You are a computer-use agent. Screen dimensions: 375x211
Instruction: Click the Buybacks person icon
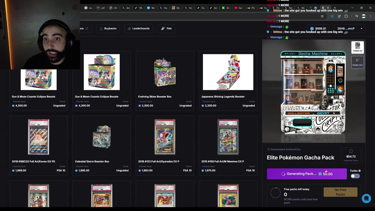[x=101, y=28]
